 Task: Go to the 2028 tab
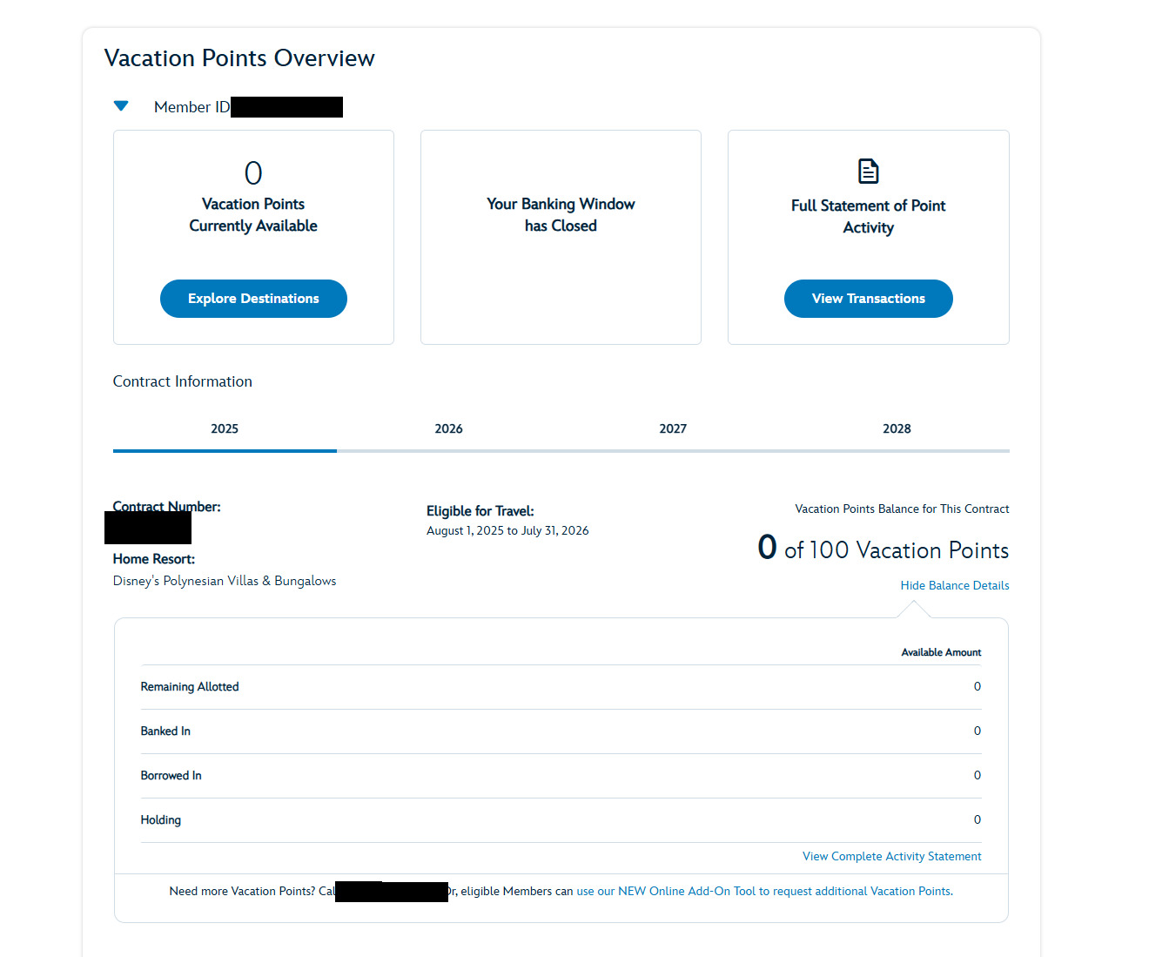897,428
